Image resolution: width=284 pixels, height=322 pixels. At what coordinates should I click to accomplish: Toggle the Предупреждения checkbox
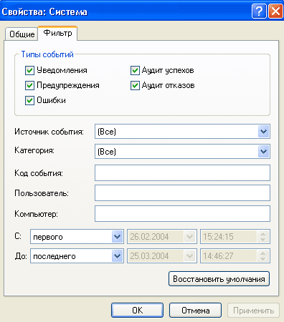[x=29, y=86]
